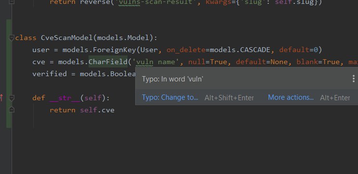Click the 'Typo: Change to...' quick fix link
The height and width of the screenshot is (174, 358).
(170, 98)
